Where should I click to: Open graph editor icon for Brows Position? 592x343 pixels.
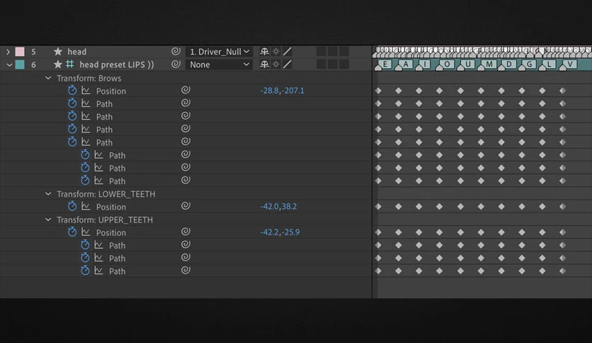click(86, 91)
